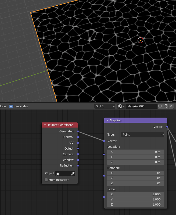Click the Rotation Z value field
The width and height of the screenshot is (176, 215).
point(135,183)
